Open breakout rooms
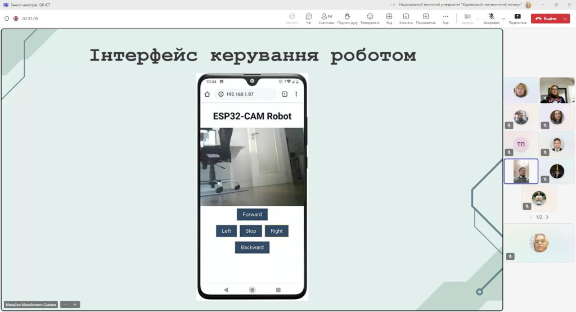Image resolution: width=576 pixels, height=312 pixels. (x=406, y=19)
